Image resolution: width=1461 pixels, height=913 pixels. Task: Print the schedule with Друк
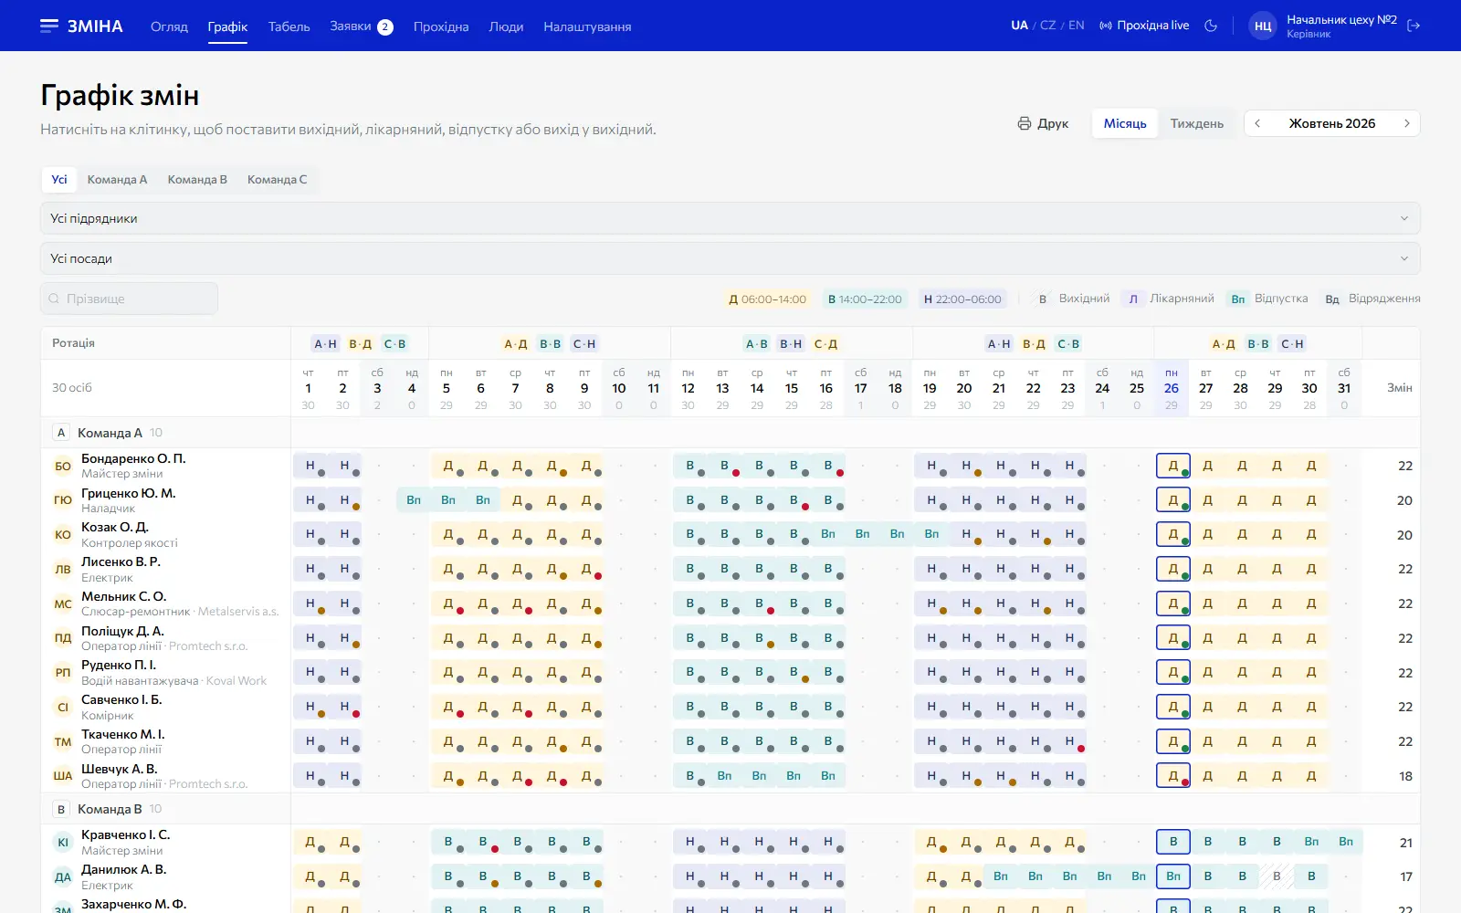tap(1043, 123)
